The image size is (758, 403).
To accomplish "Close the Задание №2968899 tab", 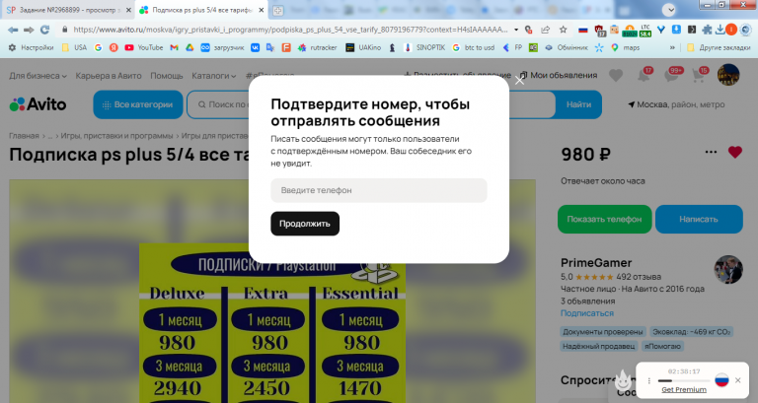I will click(x=128, y=10).
